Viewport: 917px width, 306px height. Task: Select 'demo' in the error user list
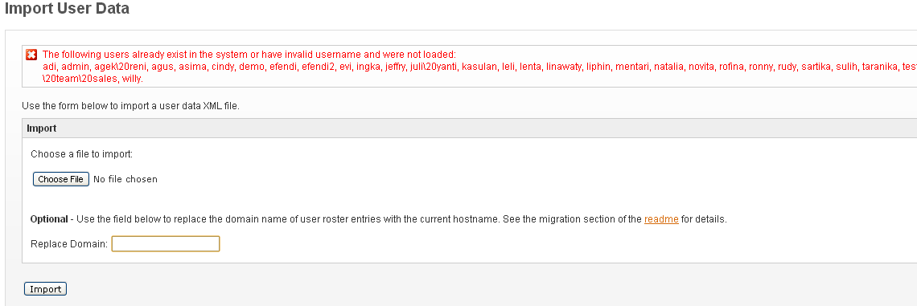pos(252,67)
